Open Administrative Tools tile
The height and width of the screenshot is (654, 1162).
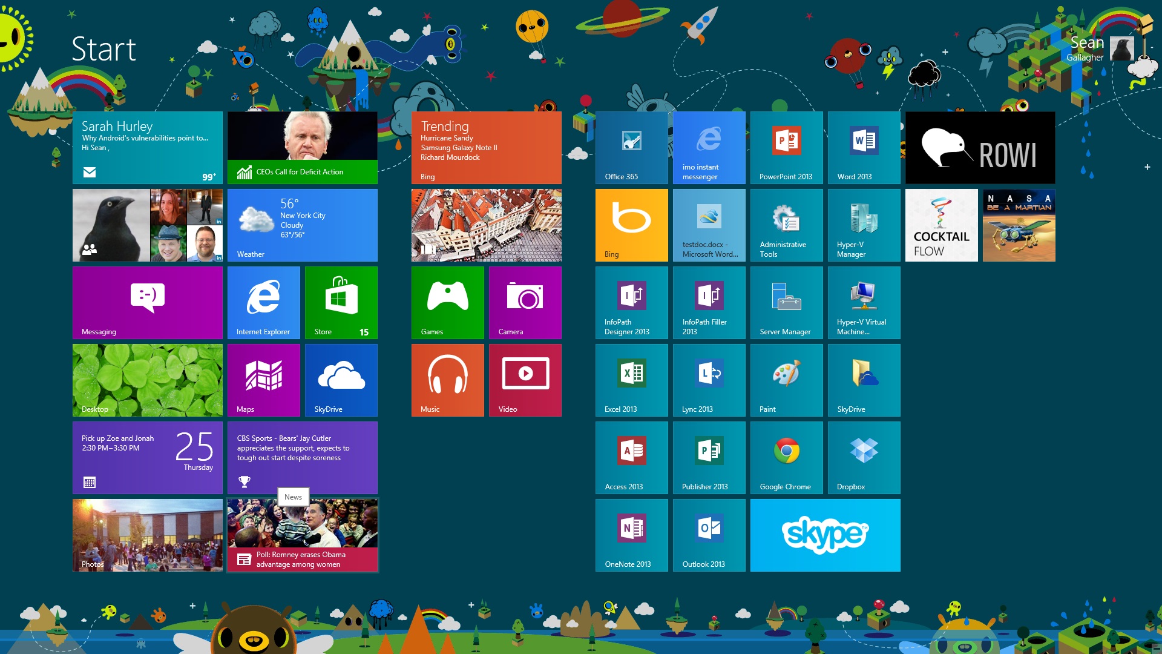click(x=783, y=225)
